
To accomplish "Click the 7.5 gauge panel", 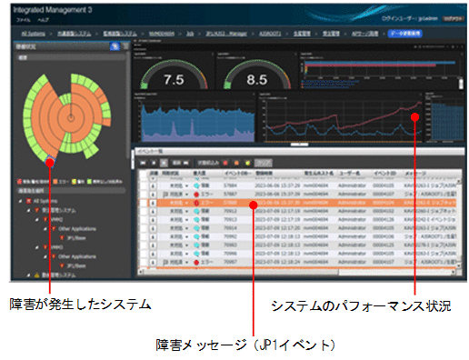I will 174,71.
